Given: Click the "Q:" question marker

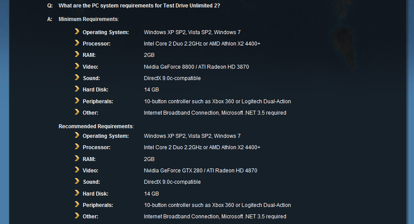Looking at the screenshot, I should [x=50, y=6].
